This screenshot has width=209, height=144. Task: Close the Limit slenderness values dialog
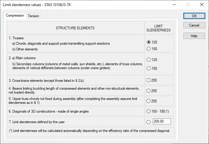coord(201,5)
